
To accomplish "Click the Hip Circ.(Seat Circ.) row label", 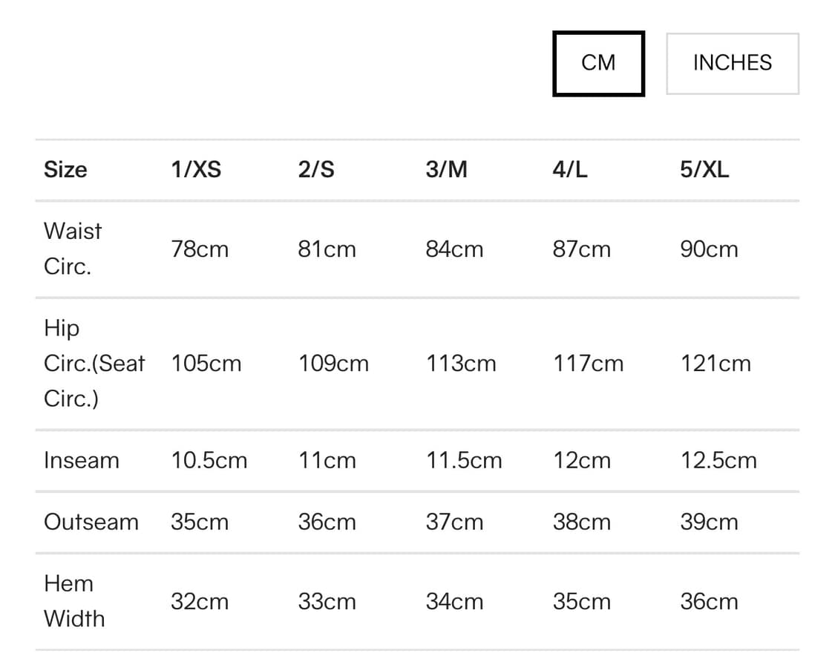I will [94, 364].
